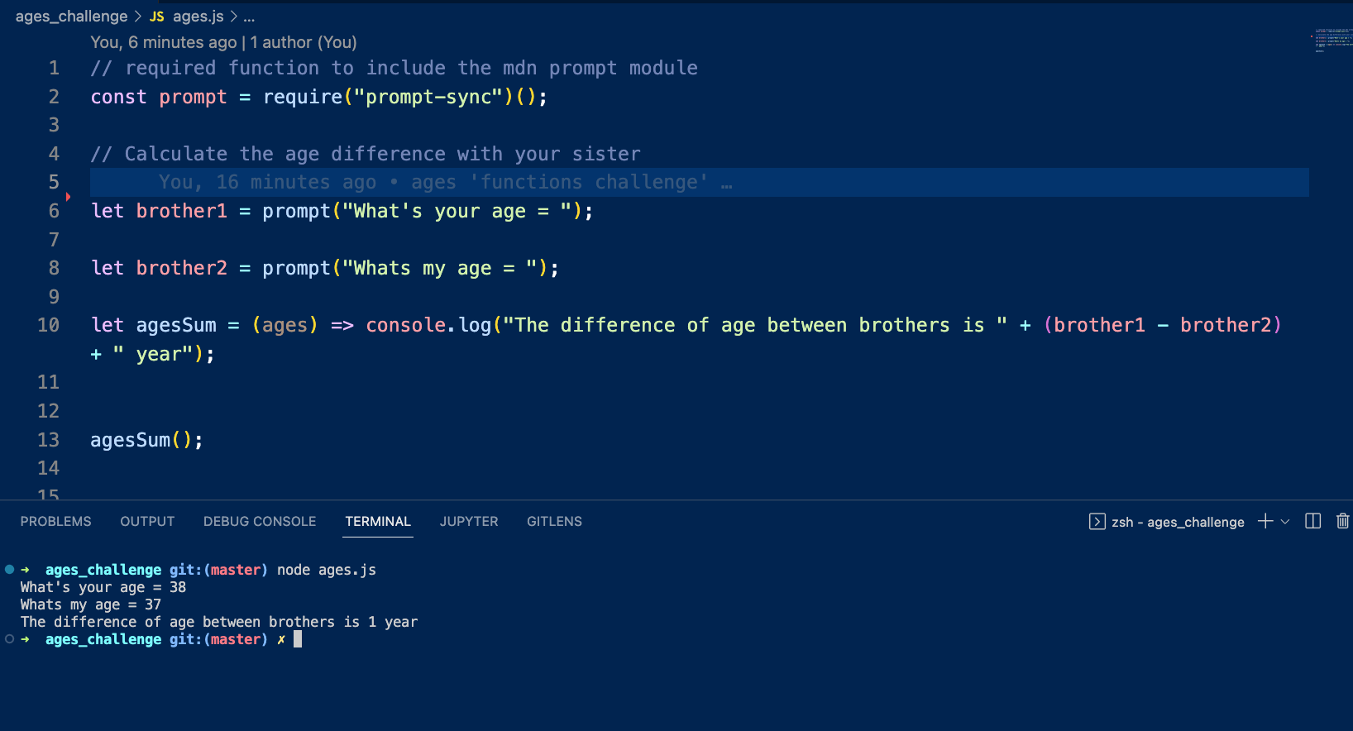Open the DEBUG CONSOLE tab
Image resolution: width=1353 pixels, height=731 pixels.
[x=260, y=521]
